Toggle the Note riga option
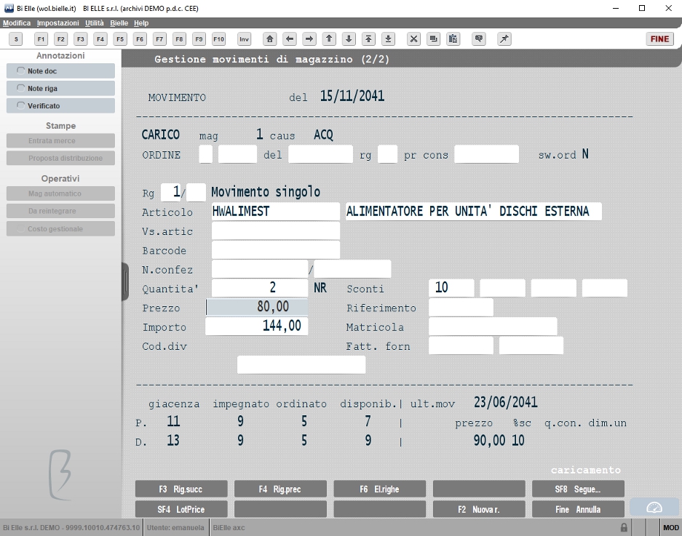682x536 pixels. pos(60,88)
